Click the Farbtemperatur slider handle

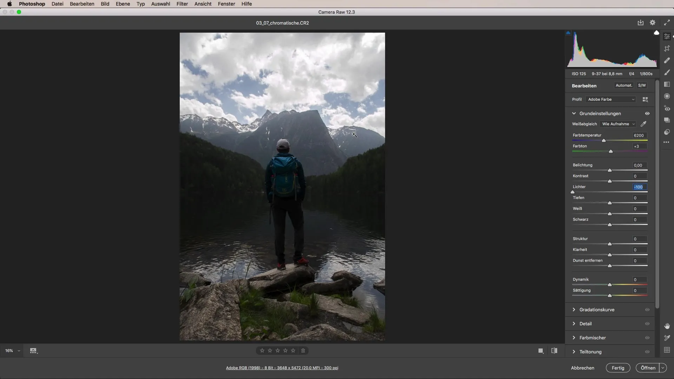pos(604,140)
